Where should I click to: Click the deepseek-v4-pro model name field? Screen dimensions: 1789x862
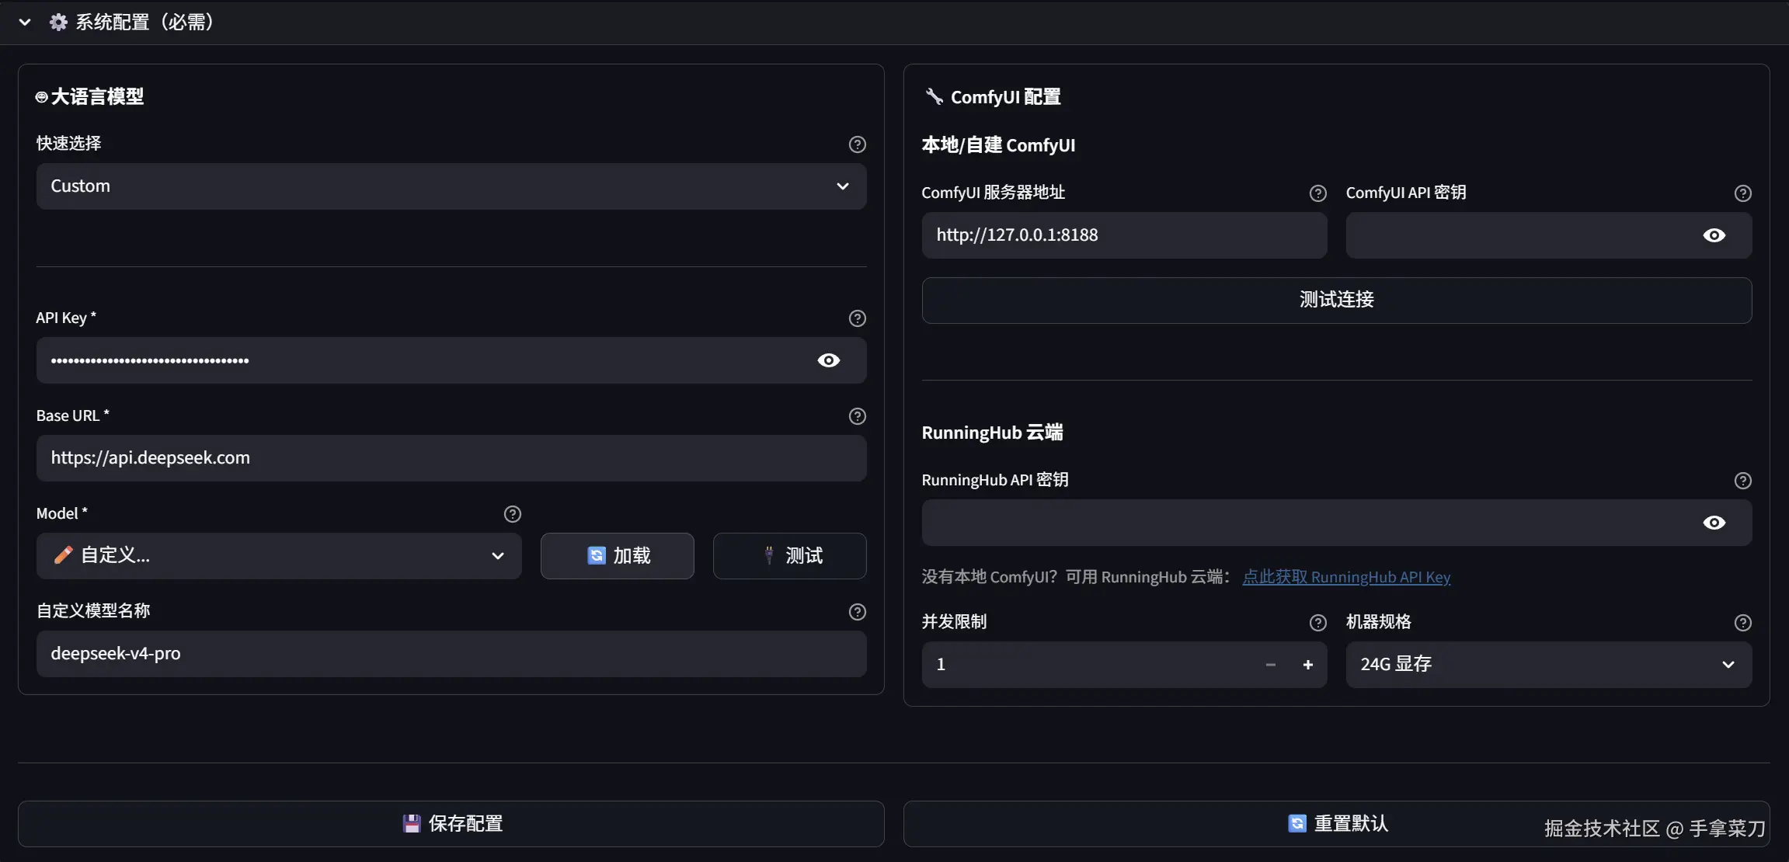[451, 654]
